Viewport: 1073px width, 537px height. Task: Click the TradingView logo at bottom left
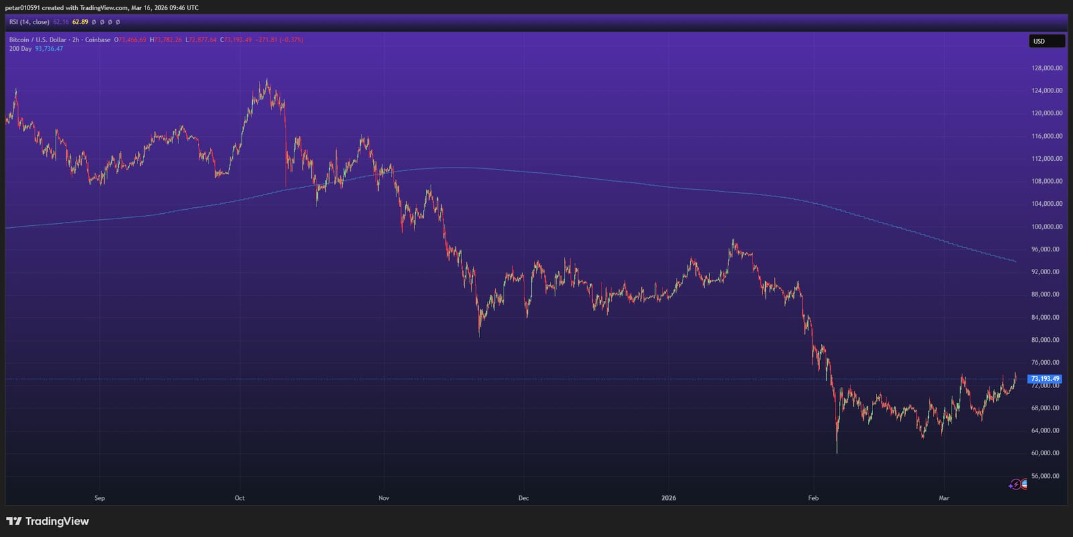click(x=48, y=521)
